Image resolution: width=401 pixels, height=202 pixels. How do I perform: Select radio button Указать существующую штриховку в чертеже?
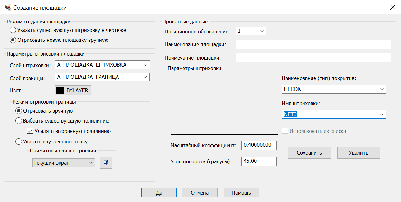pos(13,30)
